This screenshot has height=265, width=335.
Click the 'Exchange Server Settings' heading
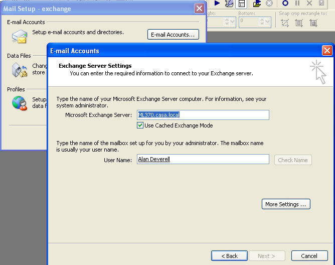tap(95, 66)
